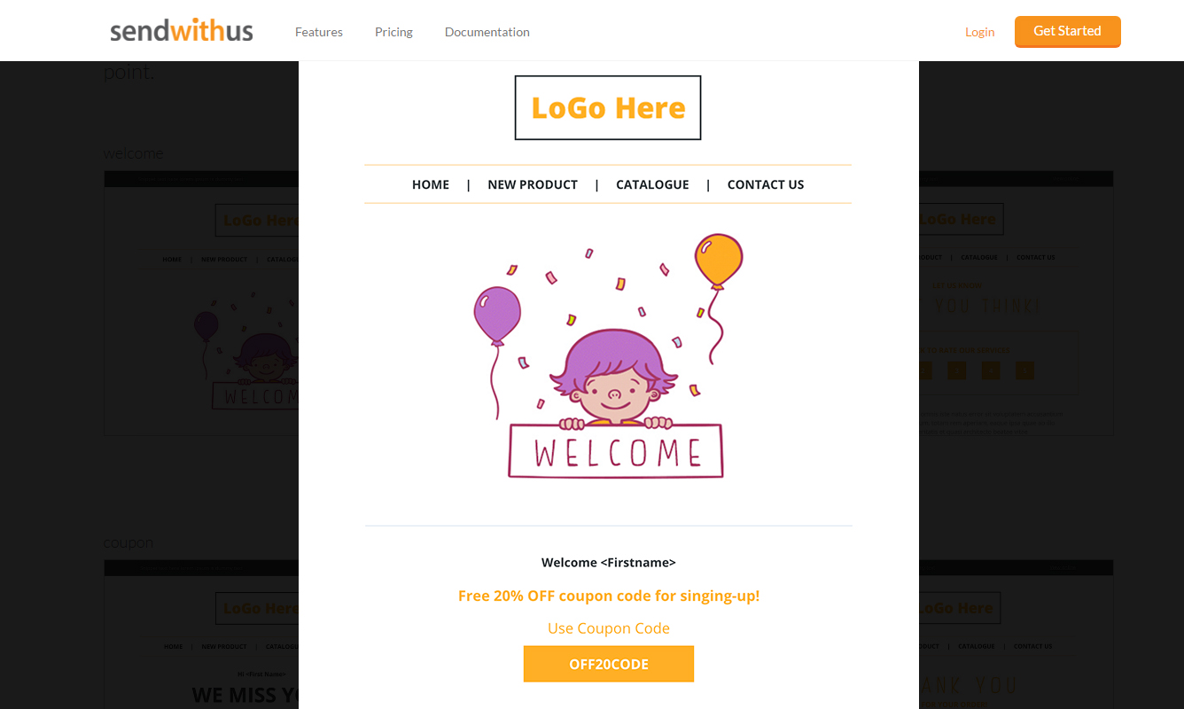Click the sendwithus logo

coord(182,31)
